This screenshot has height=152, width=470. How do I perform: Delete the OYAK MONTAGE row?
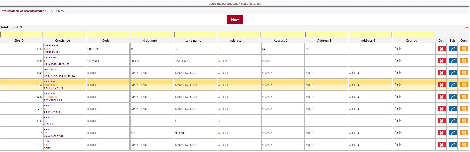441,133
